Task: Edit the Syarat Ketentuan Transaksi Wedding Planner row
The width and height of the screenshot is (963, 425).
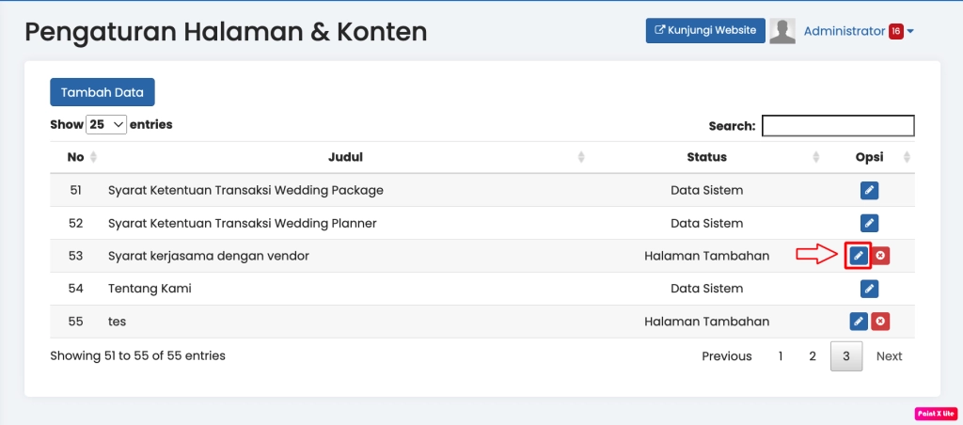Action: tap(870, 224)
